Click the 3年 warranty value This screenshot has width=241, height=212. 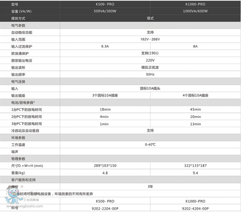tap(150, 187)
